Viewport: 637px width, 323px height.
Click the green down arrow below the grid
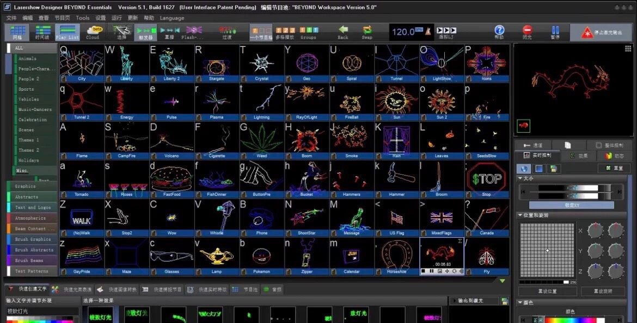point(503,281)
